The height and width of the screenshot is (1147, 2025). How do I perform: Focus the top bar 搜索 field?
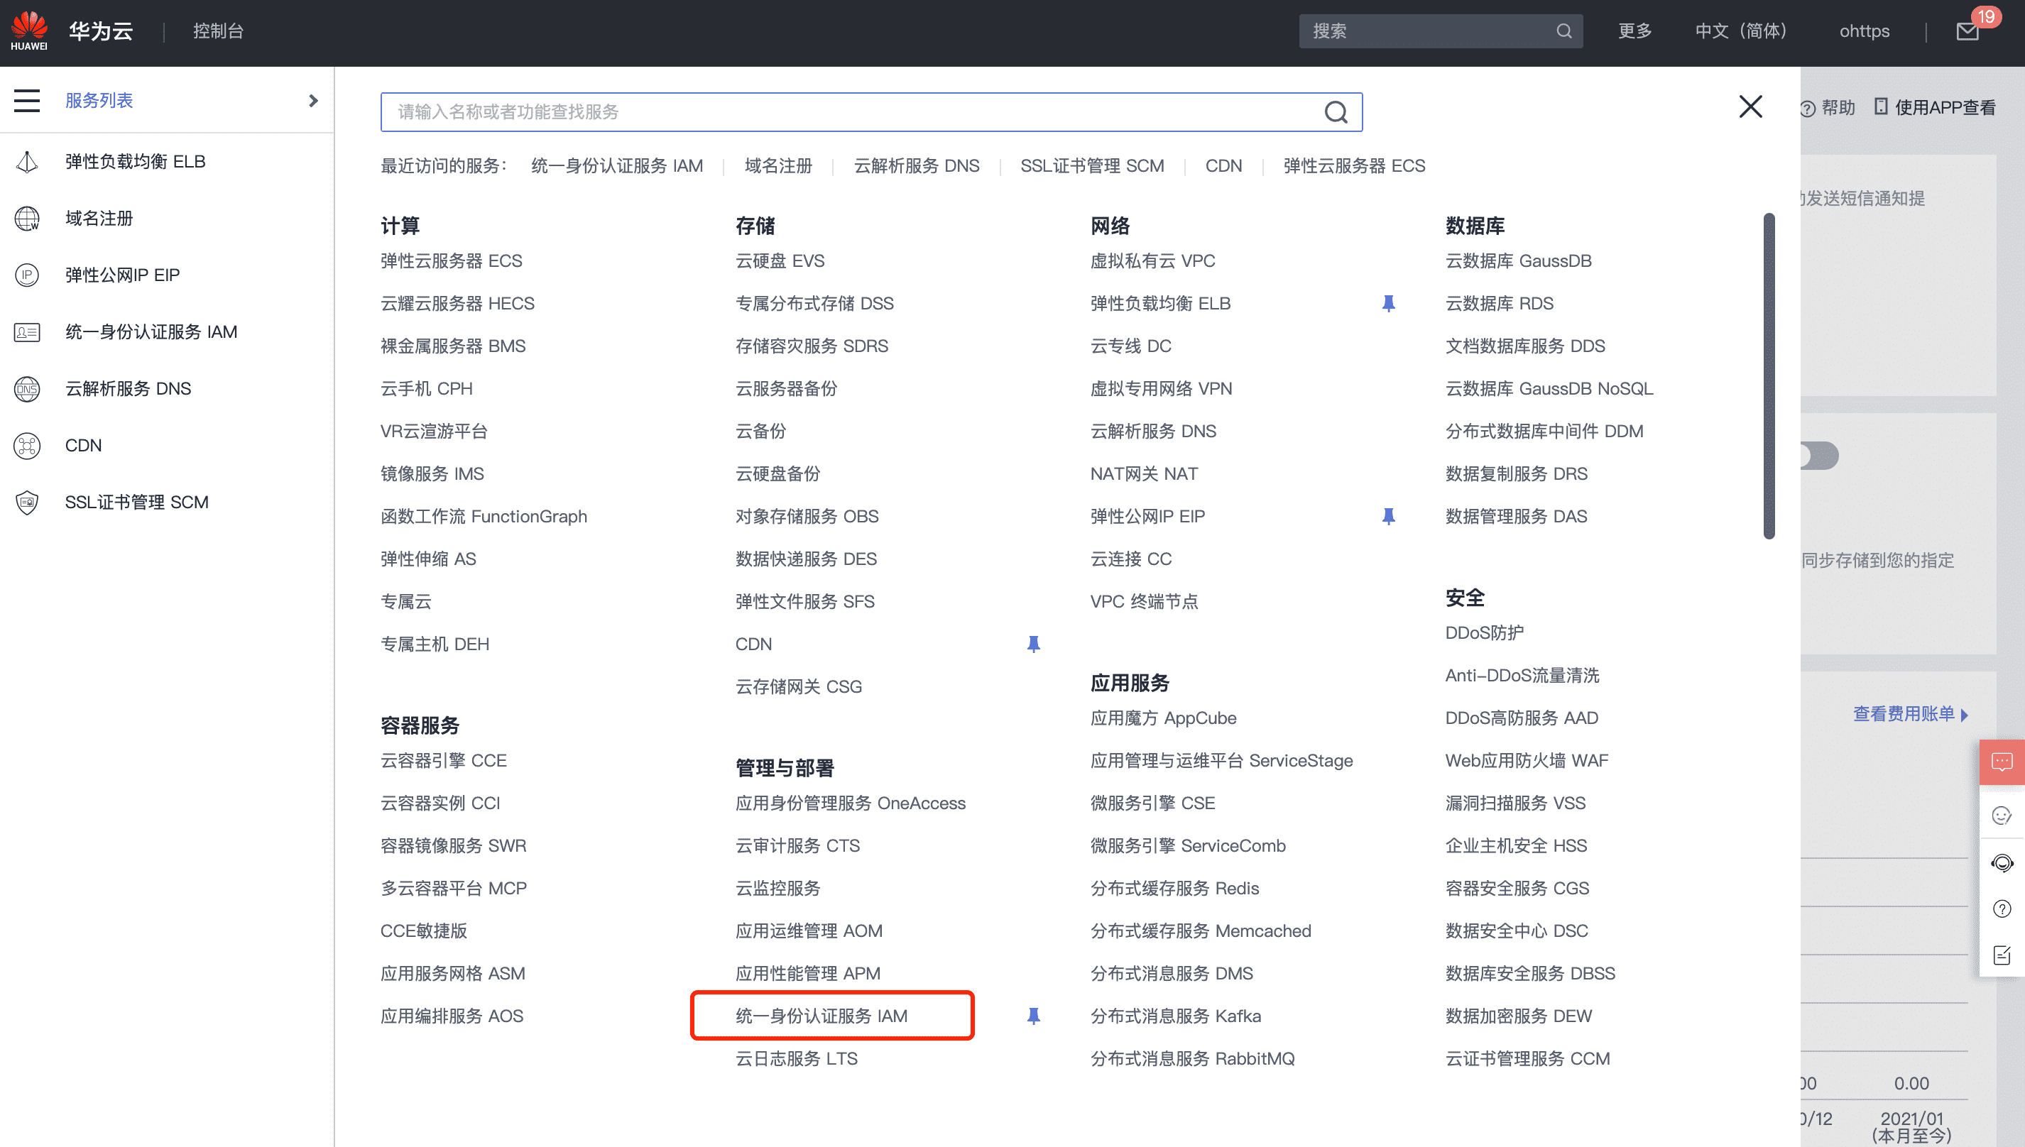click(1441, 31)
